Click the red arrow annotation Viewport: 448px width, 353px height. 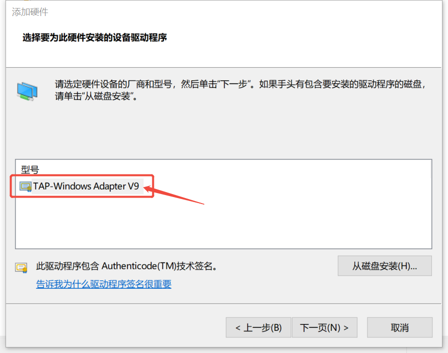(174, 195)
